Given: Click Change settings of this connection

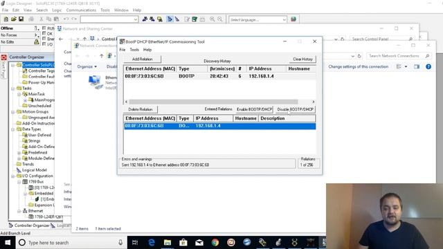Looking at the screenshot, I should click(359, 67).
